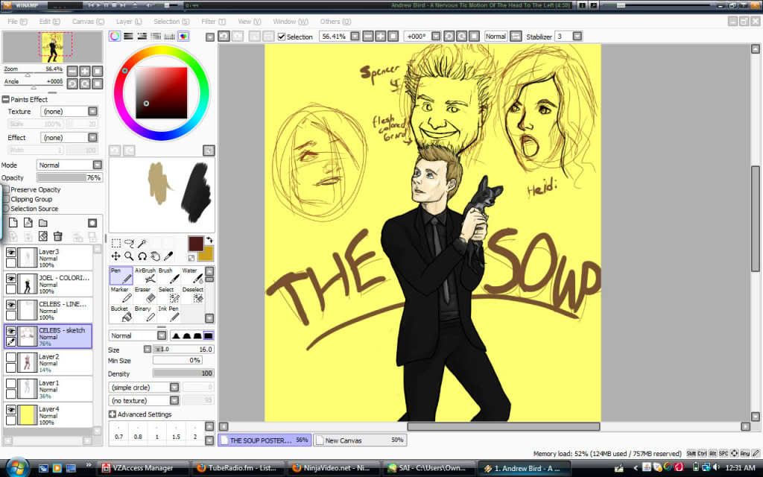Select the Binary pen tool
Viewport: 763px width, 477px height.
145,314
